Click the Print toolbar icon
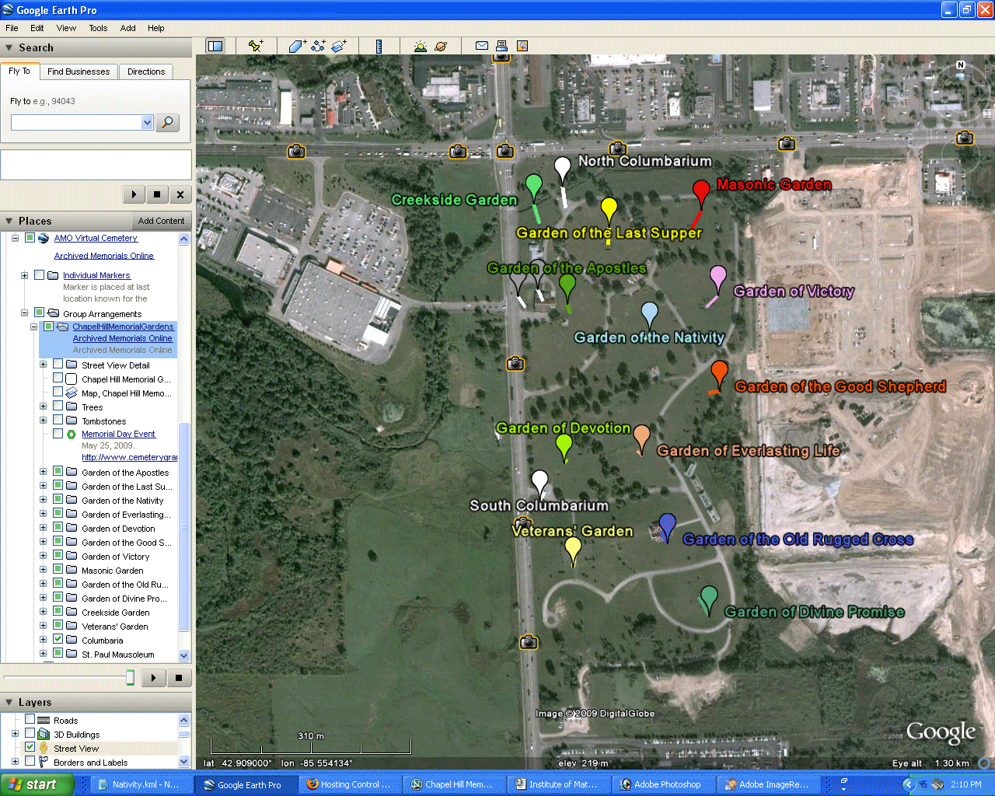995x796 pixels. click(x=501, y=47)
